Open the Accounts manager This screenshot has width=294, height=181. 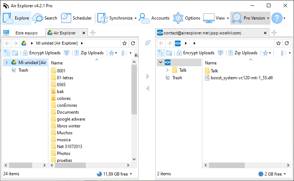[154, 18]
